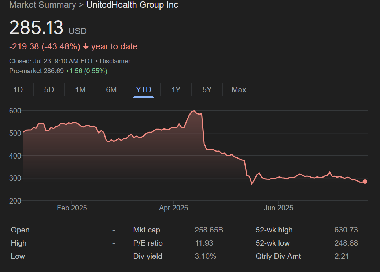Show the Max range chart
Screen dimensions: 380x272
coord(239,90)
